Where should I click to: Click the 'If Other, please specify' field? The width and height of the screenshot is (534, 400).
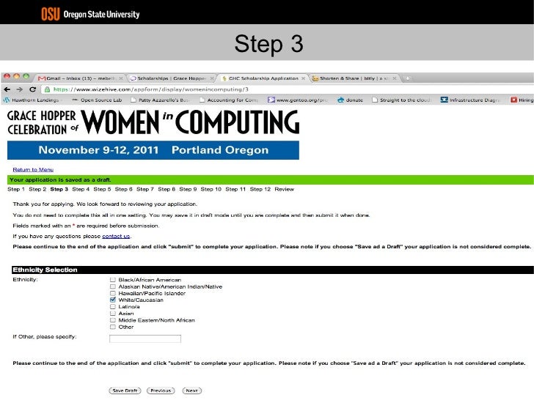click(145, 338)
